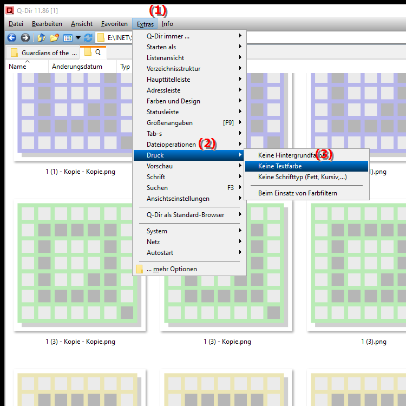
Task: Open the Größenangaben [F9] submenu
Action: (189, 123)
